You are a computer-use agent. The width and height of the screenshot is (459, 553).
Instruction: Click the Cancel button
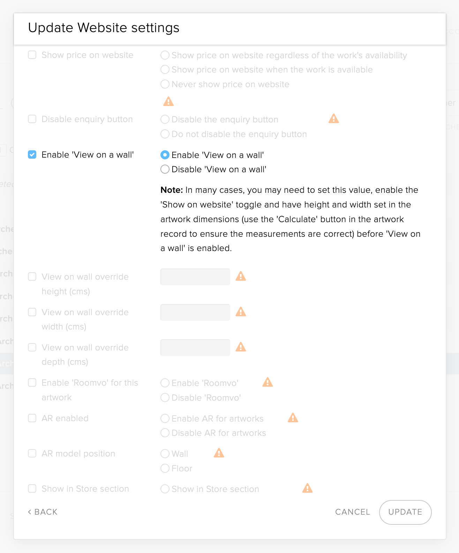click(352, 512)
